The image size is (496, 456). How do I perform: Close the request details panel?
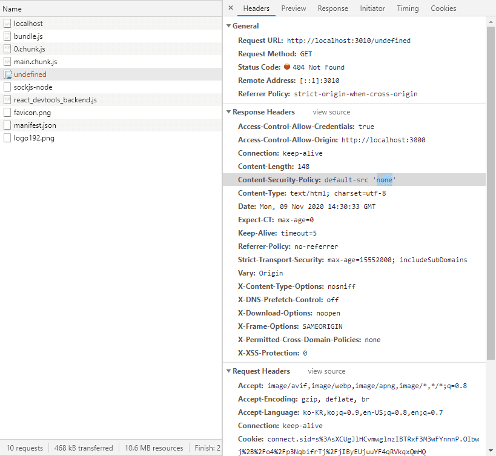point(231,8)
